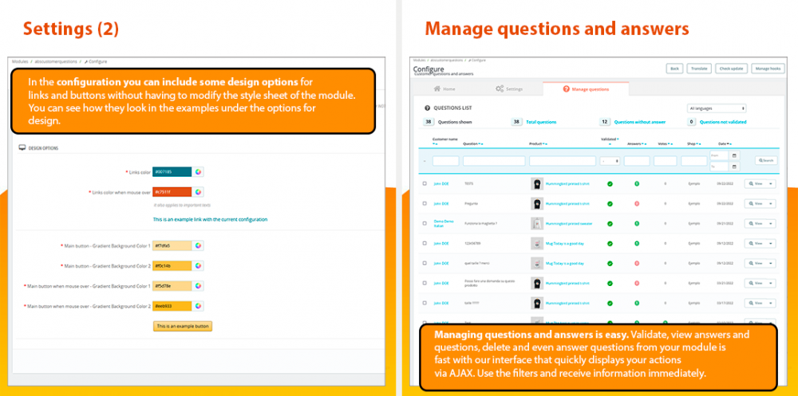Expand View dropdown arrow in quel taille row
The image size is (798, 396).
771,263
